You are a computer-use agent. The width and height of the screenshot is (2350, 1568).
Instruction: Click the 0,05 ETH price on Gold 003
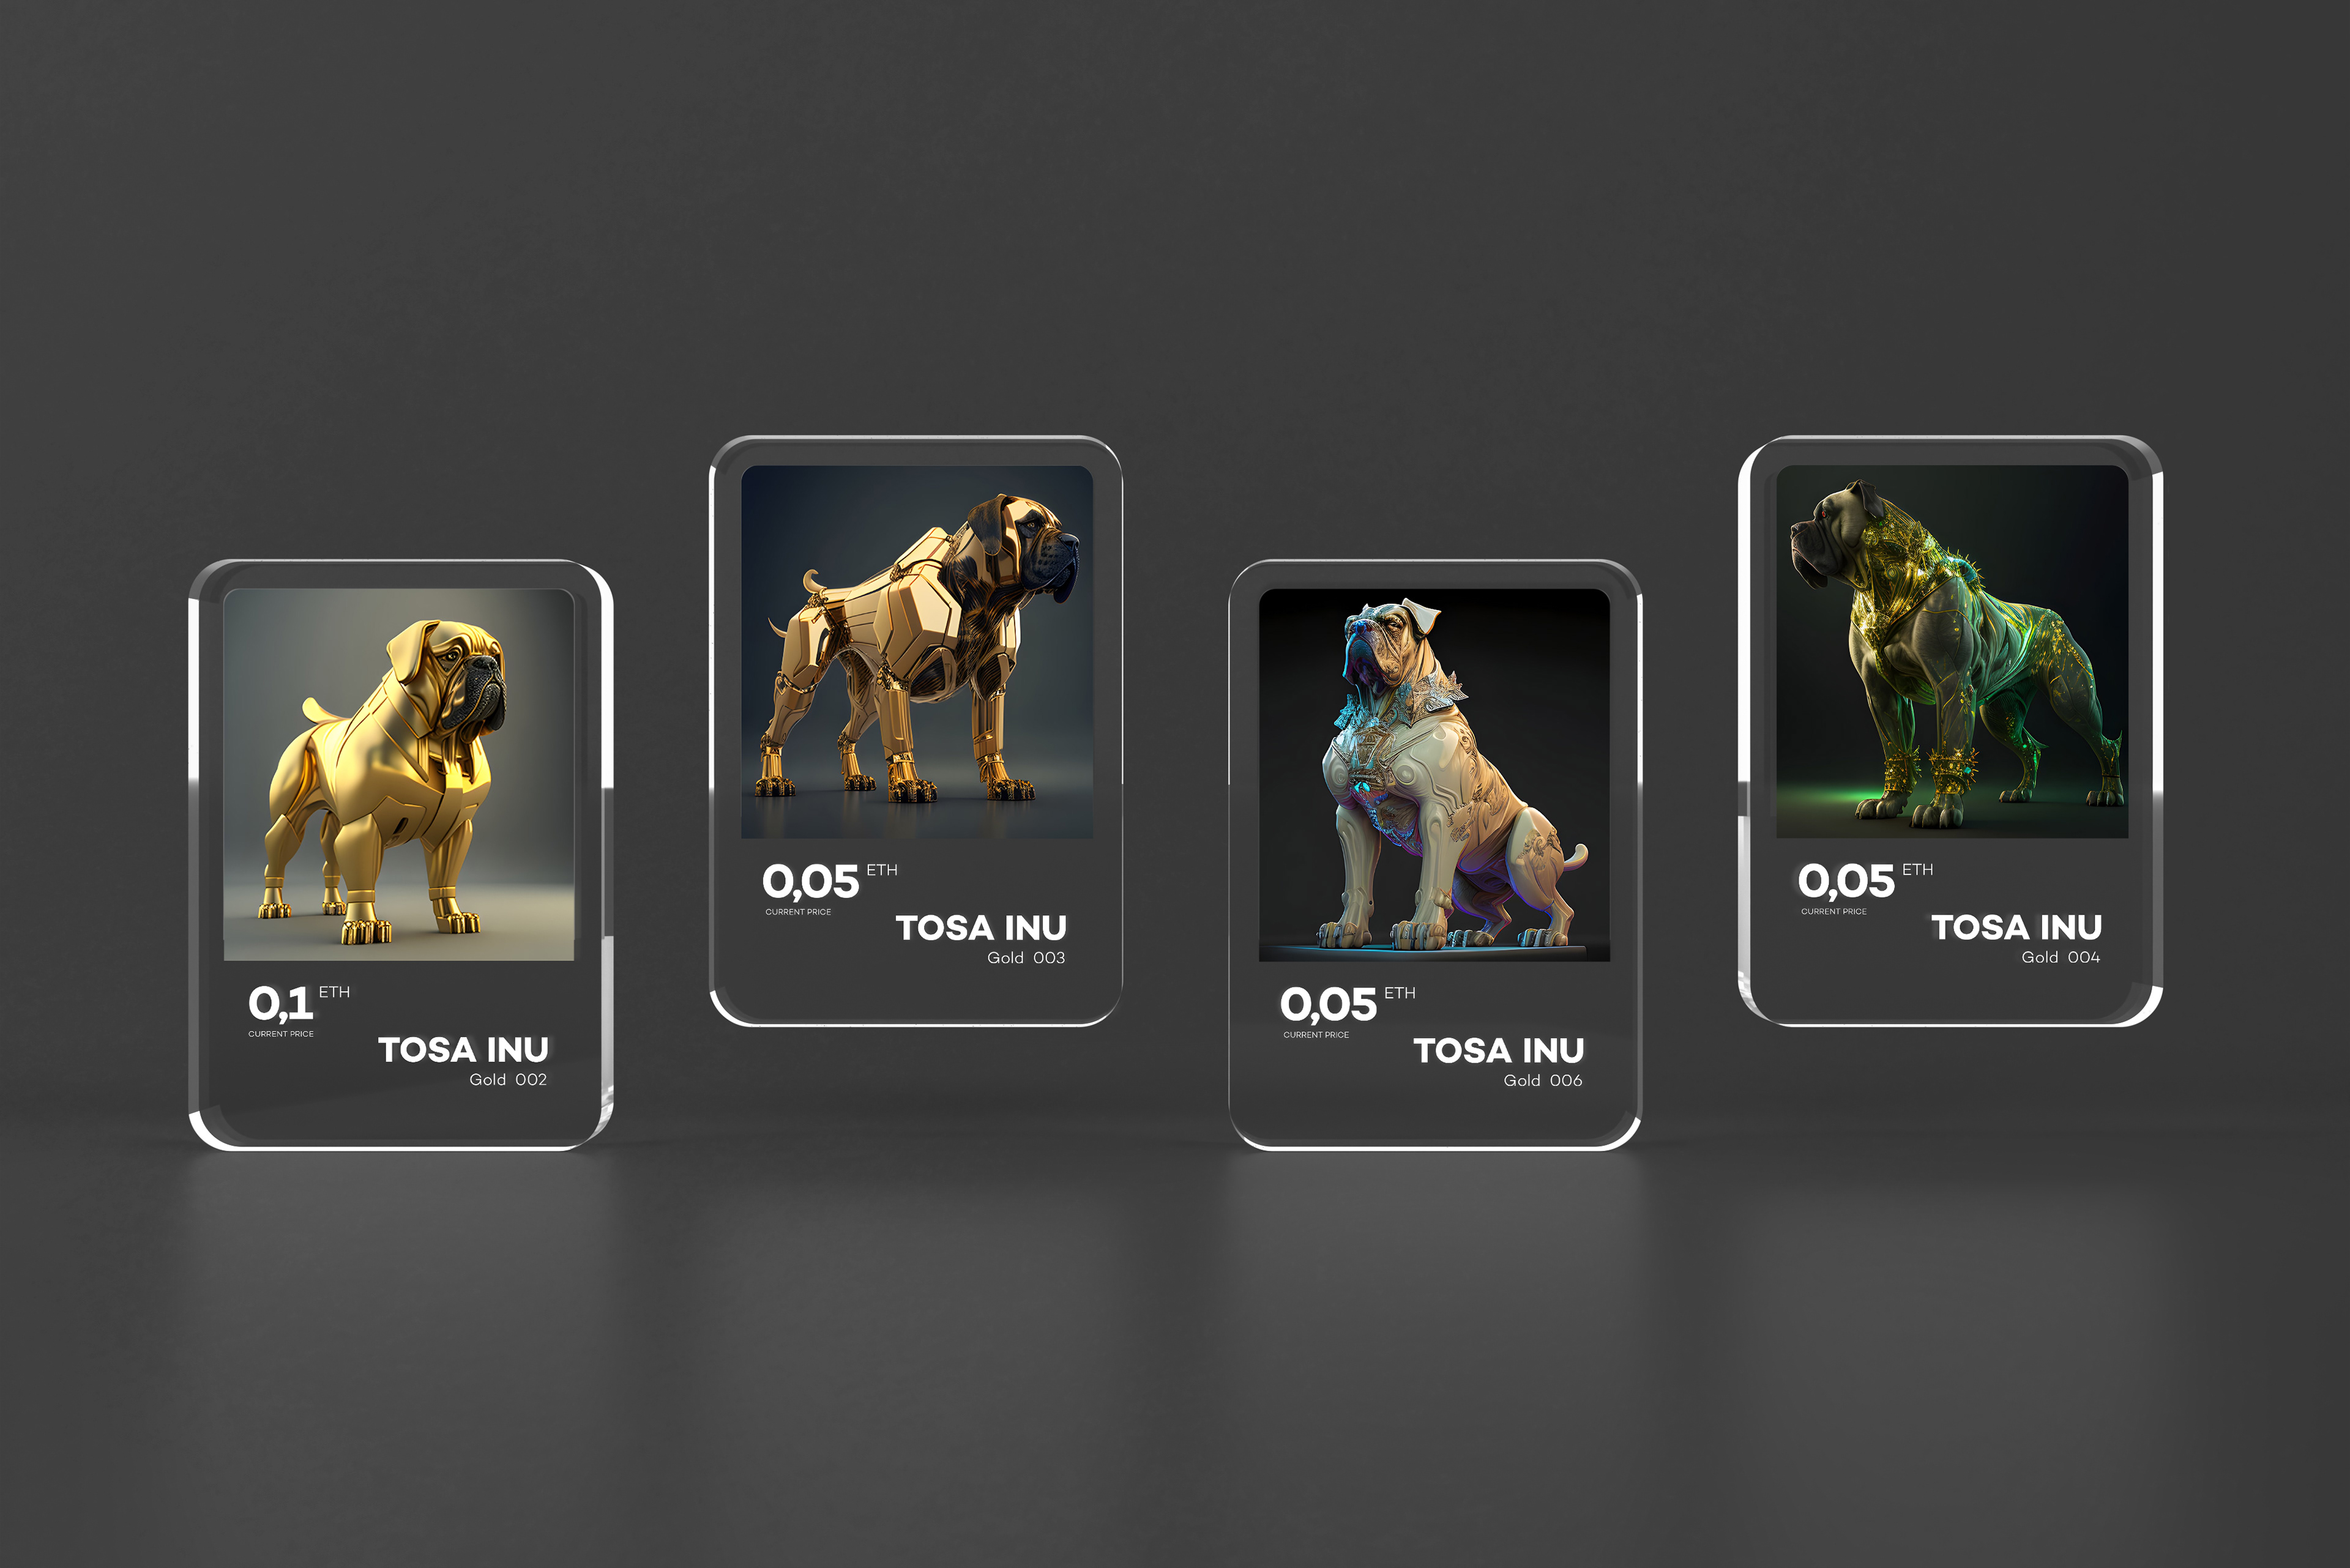pyautogui.click(x=829, y=881)
